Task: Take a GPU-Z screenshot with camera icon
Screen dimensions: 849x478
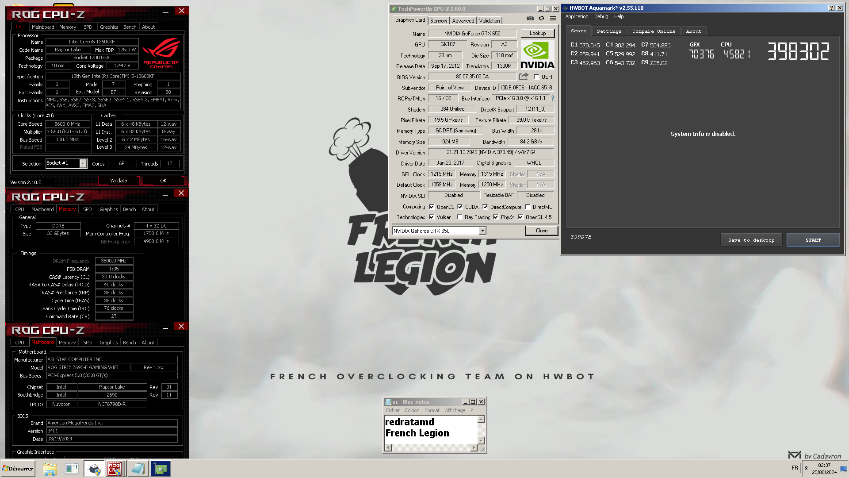Action: tap(530, 19)
